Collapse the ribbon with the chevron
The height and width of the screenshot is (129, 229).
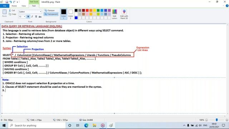pyautogui.click(x=223, y=6)
